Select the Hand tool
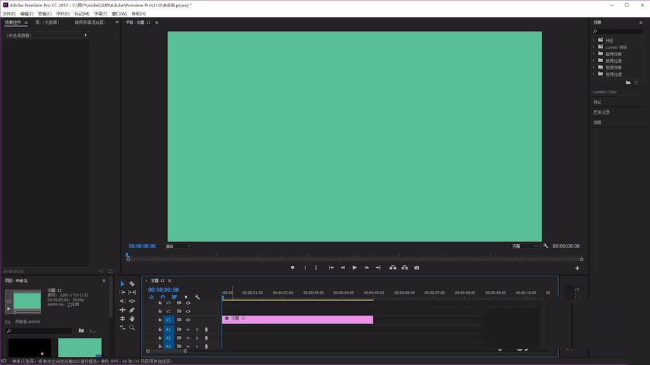Viewport: 650px width, 365px height. (132, 319)
